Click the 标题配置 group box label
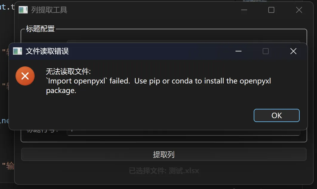Screen dimensions: 317x189 [40, 29]
